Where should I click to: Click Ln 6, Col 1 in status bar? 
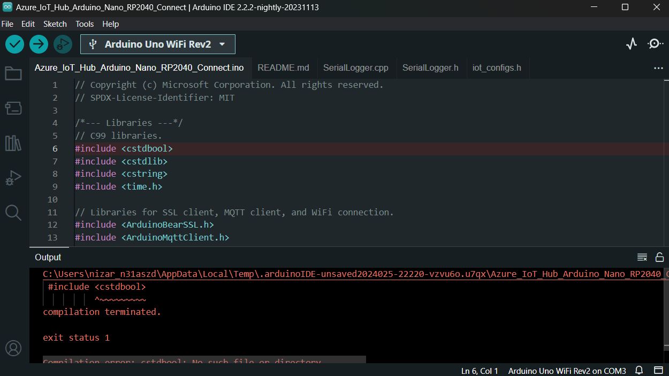[480, 371]
